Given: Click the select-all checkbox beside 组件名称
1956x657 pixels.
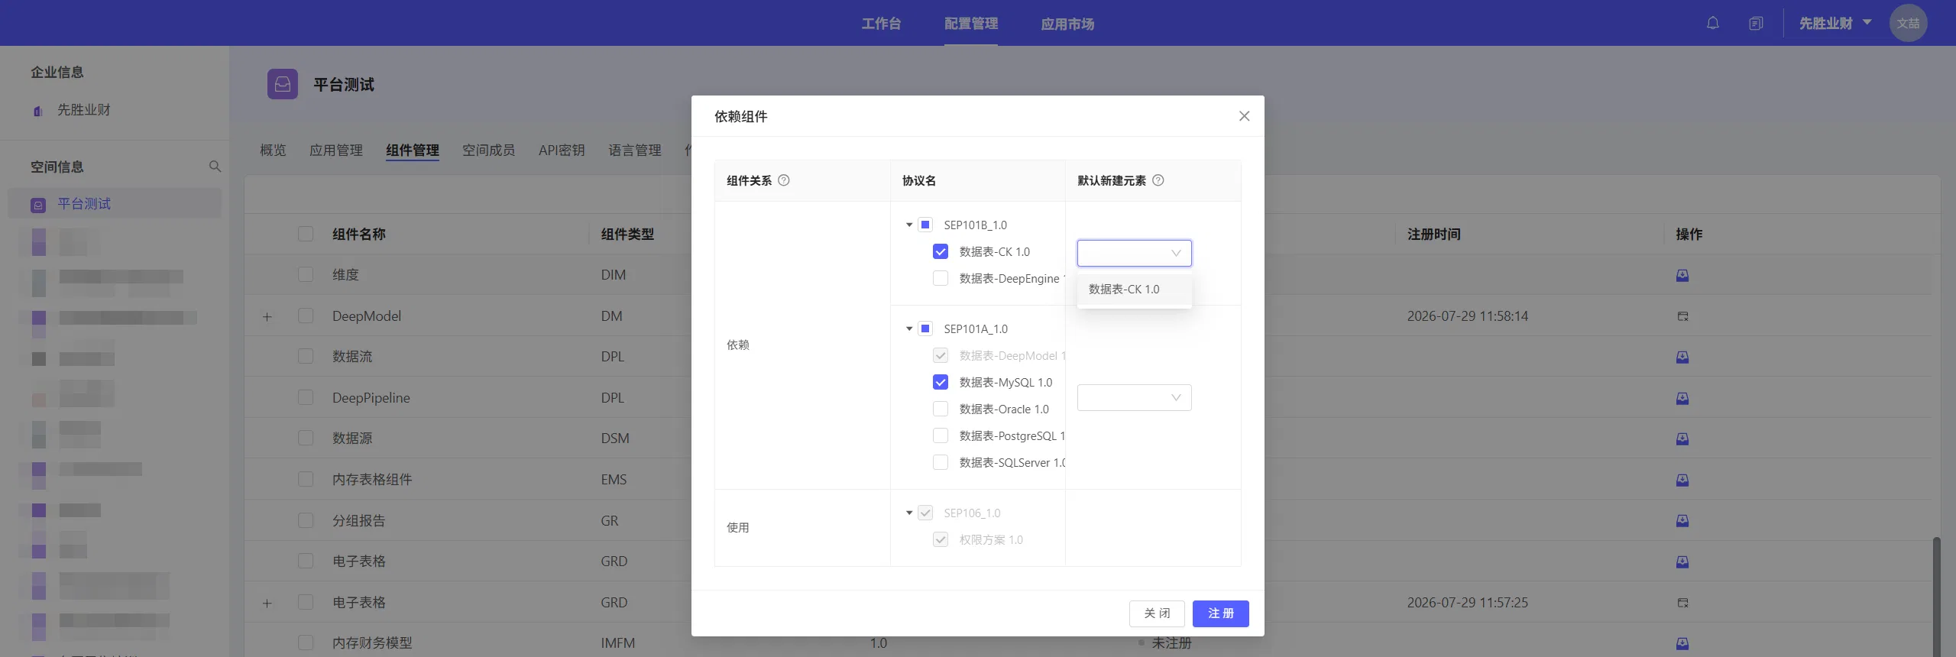Looking at the screenshot, I should [306, 234].
